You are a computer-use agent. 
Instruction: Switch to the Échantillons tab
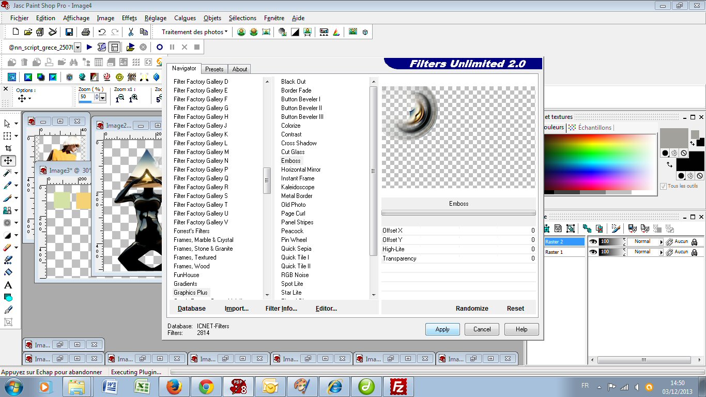[x=590, y=127]
